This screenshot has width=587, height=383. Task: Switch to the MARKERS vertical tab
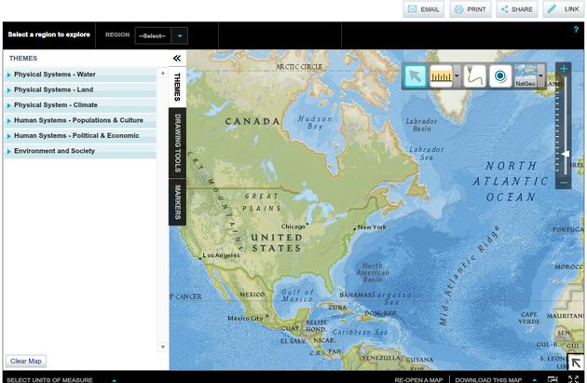pyautogui.click(x=177, y=202)
